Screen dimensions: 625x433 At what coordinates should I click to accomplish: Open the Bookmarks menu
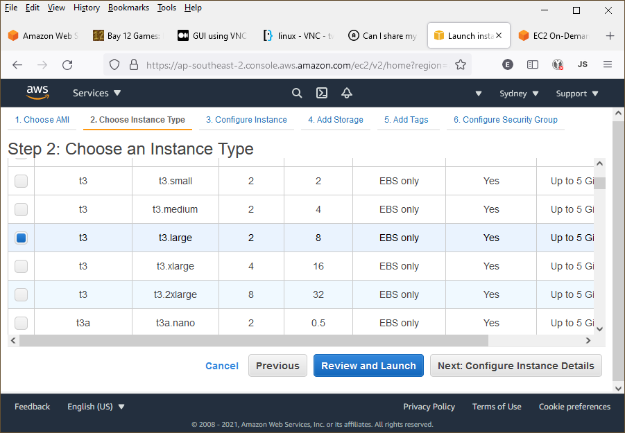(x=128, y=8)
